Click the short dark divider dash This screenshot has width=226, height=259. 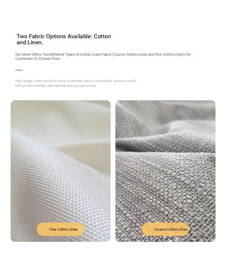point(19,70)
